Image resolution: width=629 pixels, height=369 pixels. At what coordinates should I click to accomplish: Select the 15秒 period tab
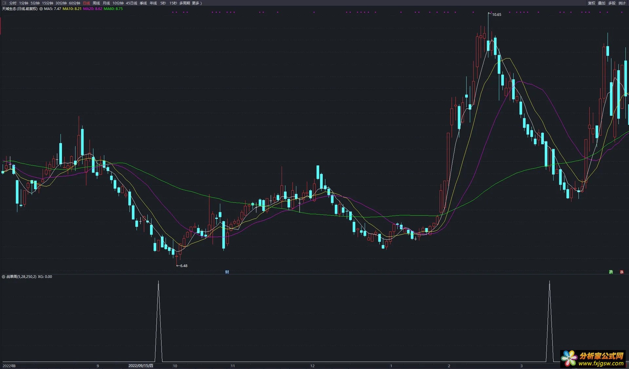(x=173, y=3)
